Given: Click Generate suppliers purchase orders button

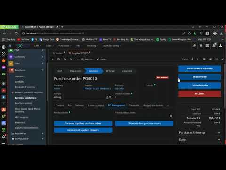Looking at the screenshot, I should 83,123.
